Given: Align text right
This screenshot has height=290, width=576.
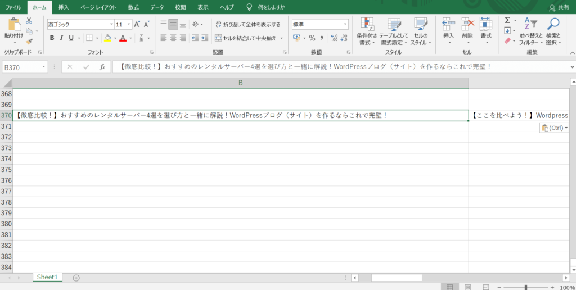Looking at the screenshot, I should (183, 38).
